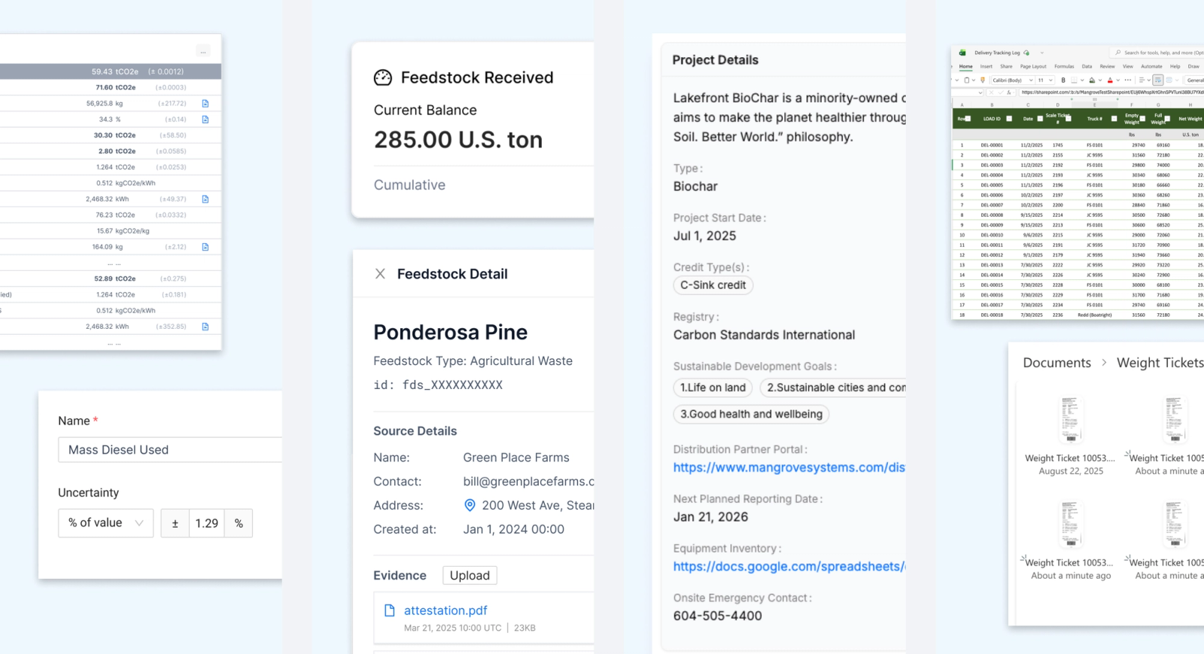
Task: Select the Format Painter icon in Excel
Action: (x=983, y=80)
